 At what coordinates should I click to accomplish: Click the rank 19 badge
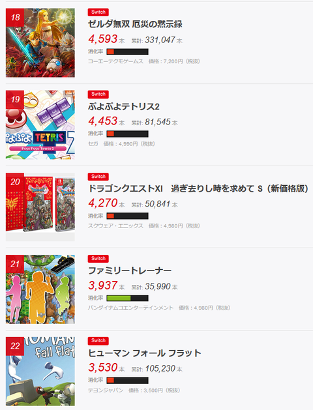tap(15, 100)
